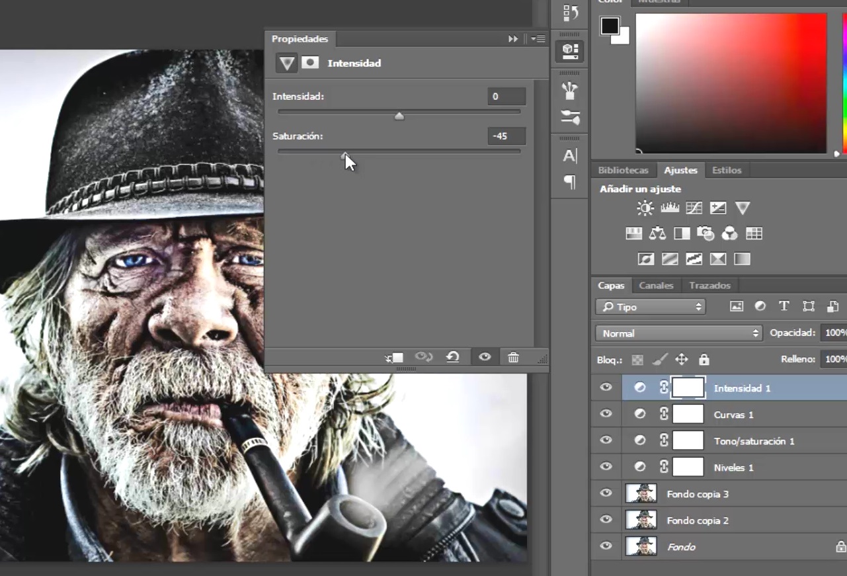847x576 pixels.
Task: Filter layers by type layers
Action: 784,306
